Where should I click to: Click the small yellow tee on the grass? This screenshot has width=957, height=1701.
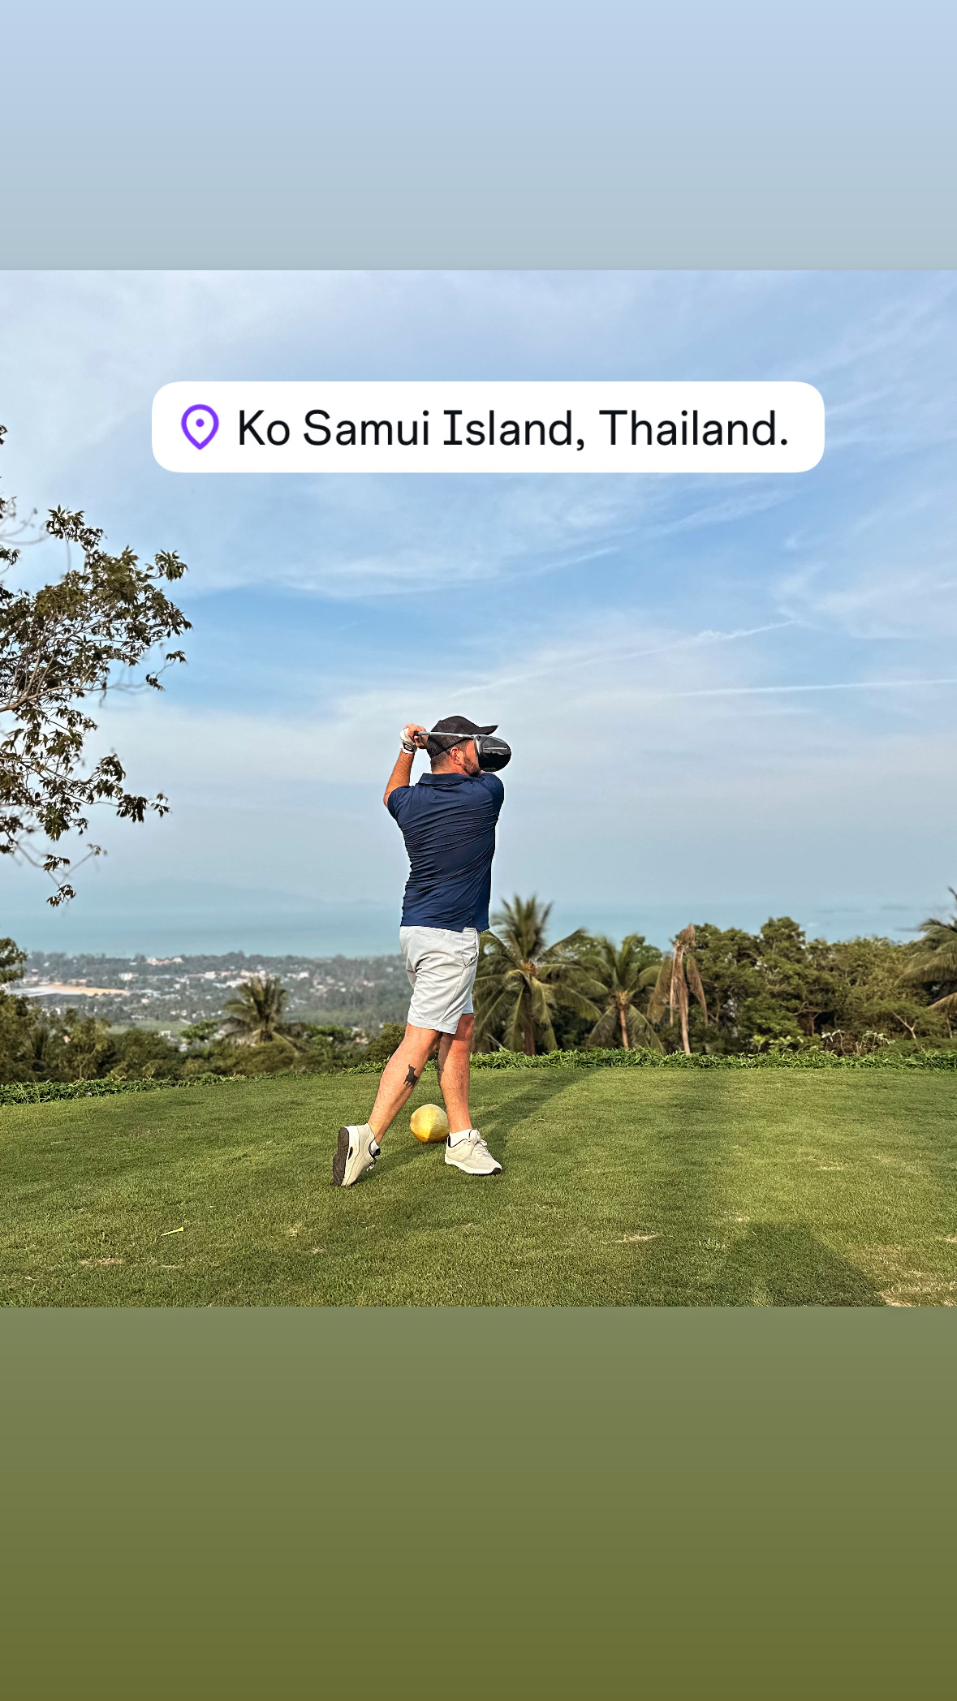point(172,1231)
